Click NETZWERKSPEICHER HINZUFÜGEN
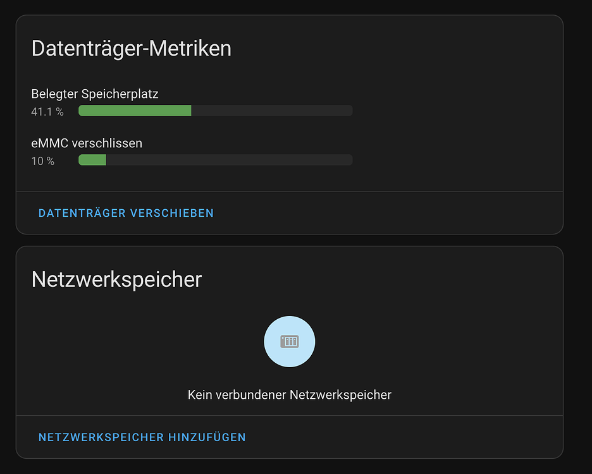The image size is (592, 474). (x=142, y=437)
